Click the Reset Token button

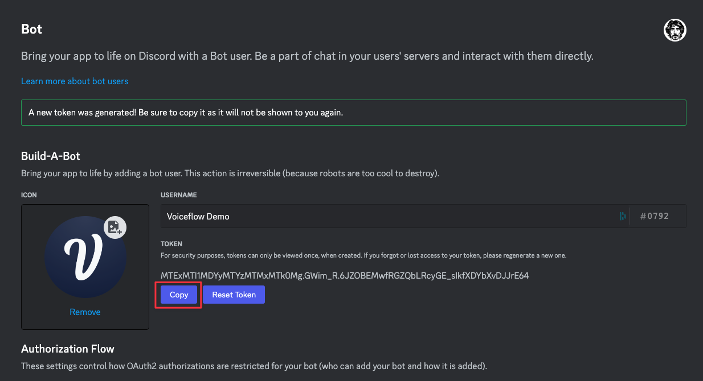point(234,295)
